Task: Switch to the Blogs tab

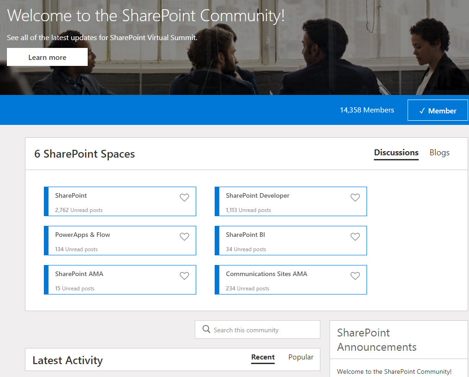Action: coord(439,152)
